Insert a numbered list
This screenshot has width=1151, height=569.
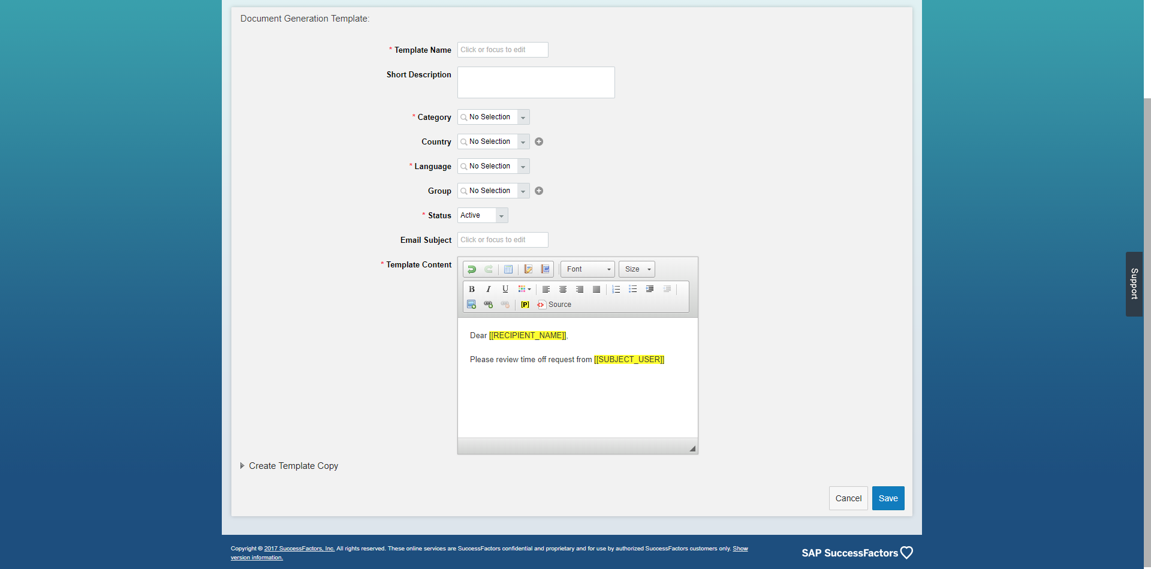point(616,289)
